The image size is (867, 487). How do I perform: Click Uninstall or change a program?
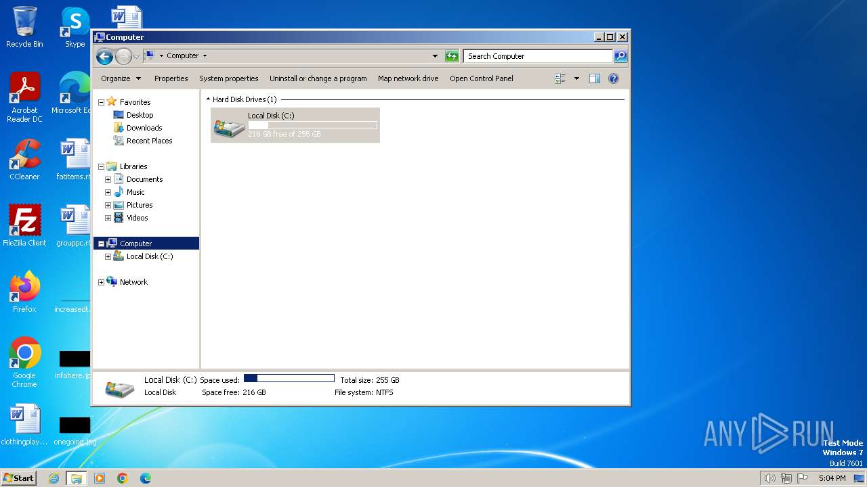coord(318,78)
